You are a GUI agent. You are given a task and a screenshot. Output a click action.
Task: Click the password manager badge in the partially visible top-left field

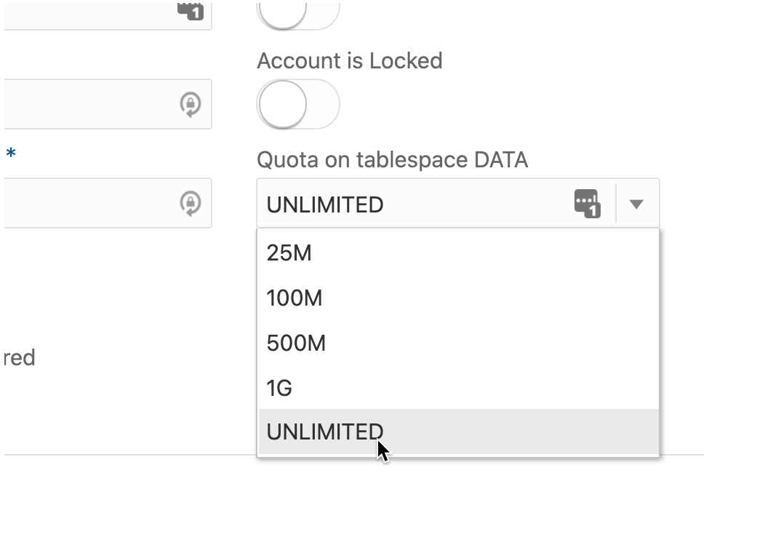[x=190, y=9]
